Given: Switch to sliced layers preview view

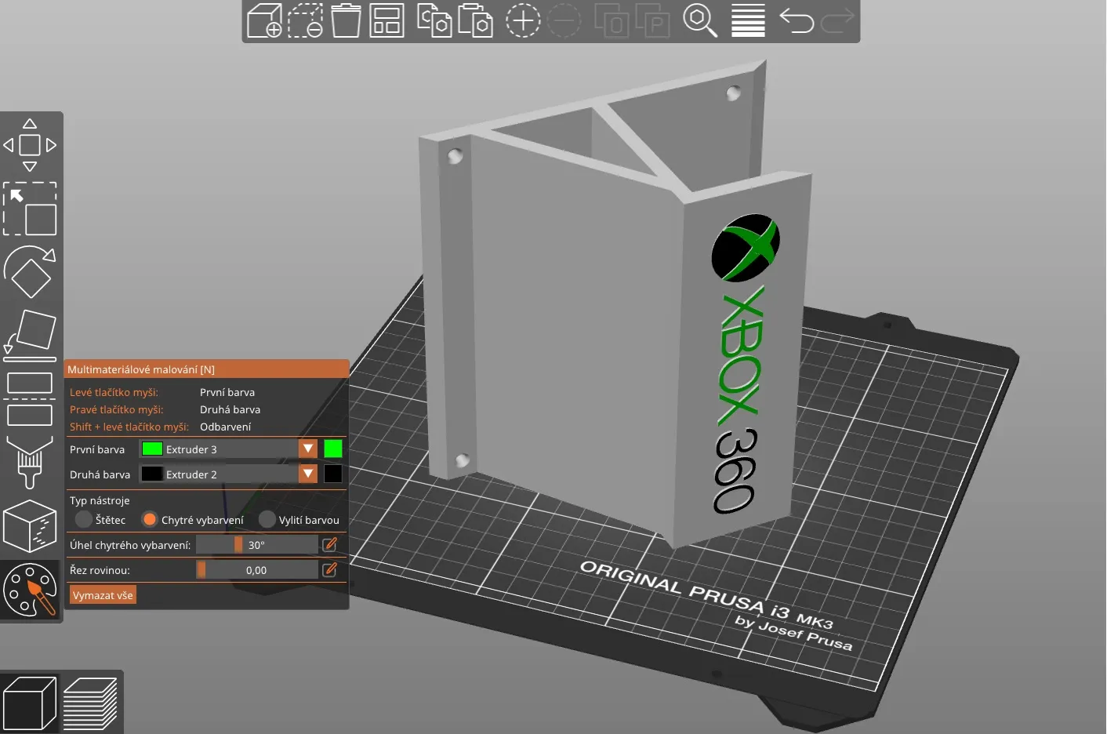Looking at the screenshot, I should [x=90, y=703].
